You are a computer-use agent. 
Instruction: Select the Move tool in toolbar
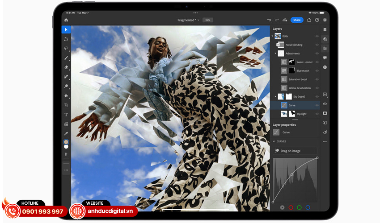(66, 29)
